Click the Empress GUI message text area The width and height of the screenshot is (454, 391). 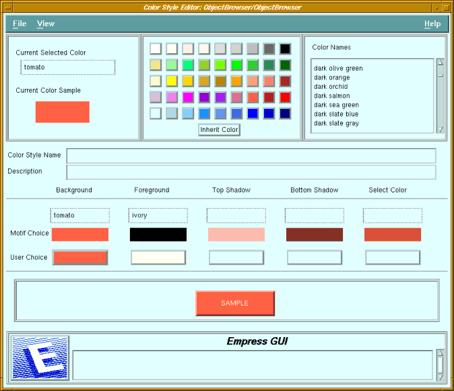click(x=253, y=365)
